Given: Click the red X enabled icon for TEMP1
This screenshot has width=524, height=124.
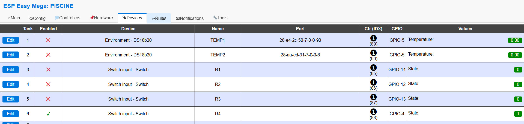Looking at the screenshot, I should pos(48,40).
